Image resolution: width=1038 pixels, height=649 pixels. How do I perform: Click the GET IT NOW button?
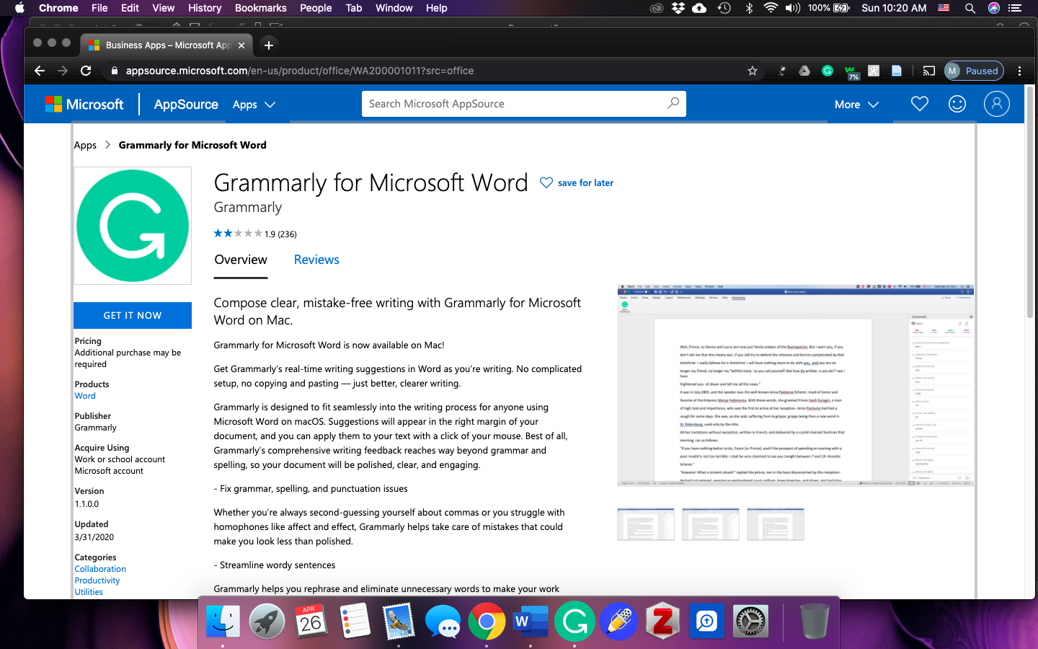coord(133,315)
